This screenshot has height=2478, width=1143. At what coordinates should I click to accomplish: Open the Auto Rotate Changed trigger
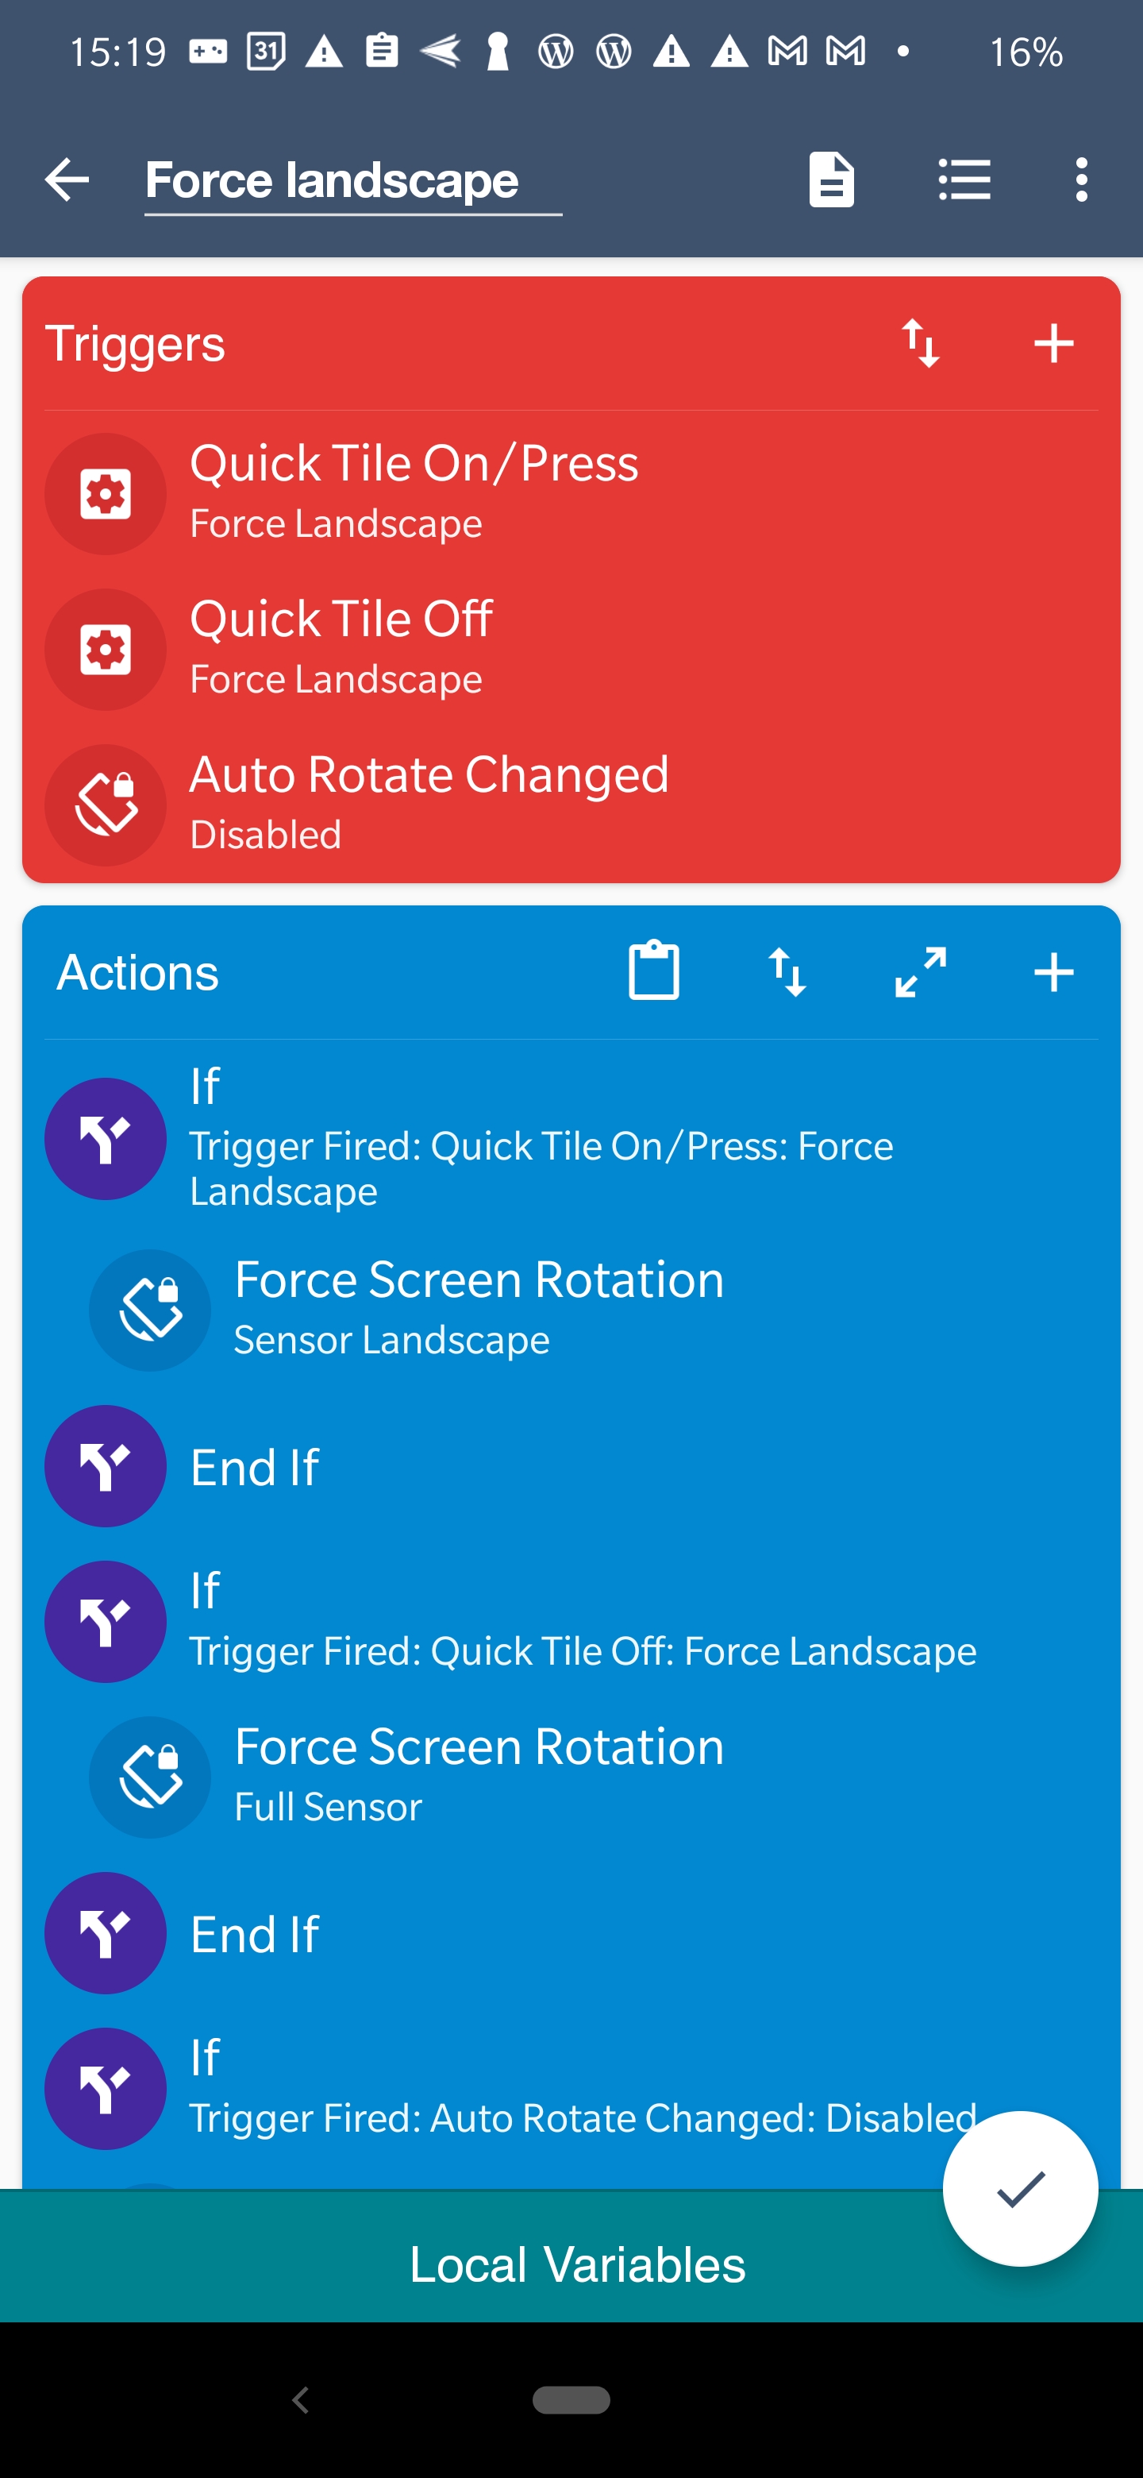(428, 803)
